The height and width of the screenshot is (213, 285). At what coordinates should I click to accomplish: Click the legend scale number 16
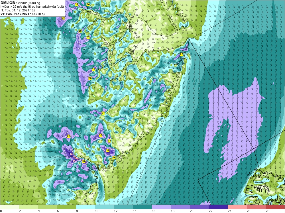point(153,211)
